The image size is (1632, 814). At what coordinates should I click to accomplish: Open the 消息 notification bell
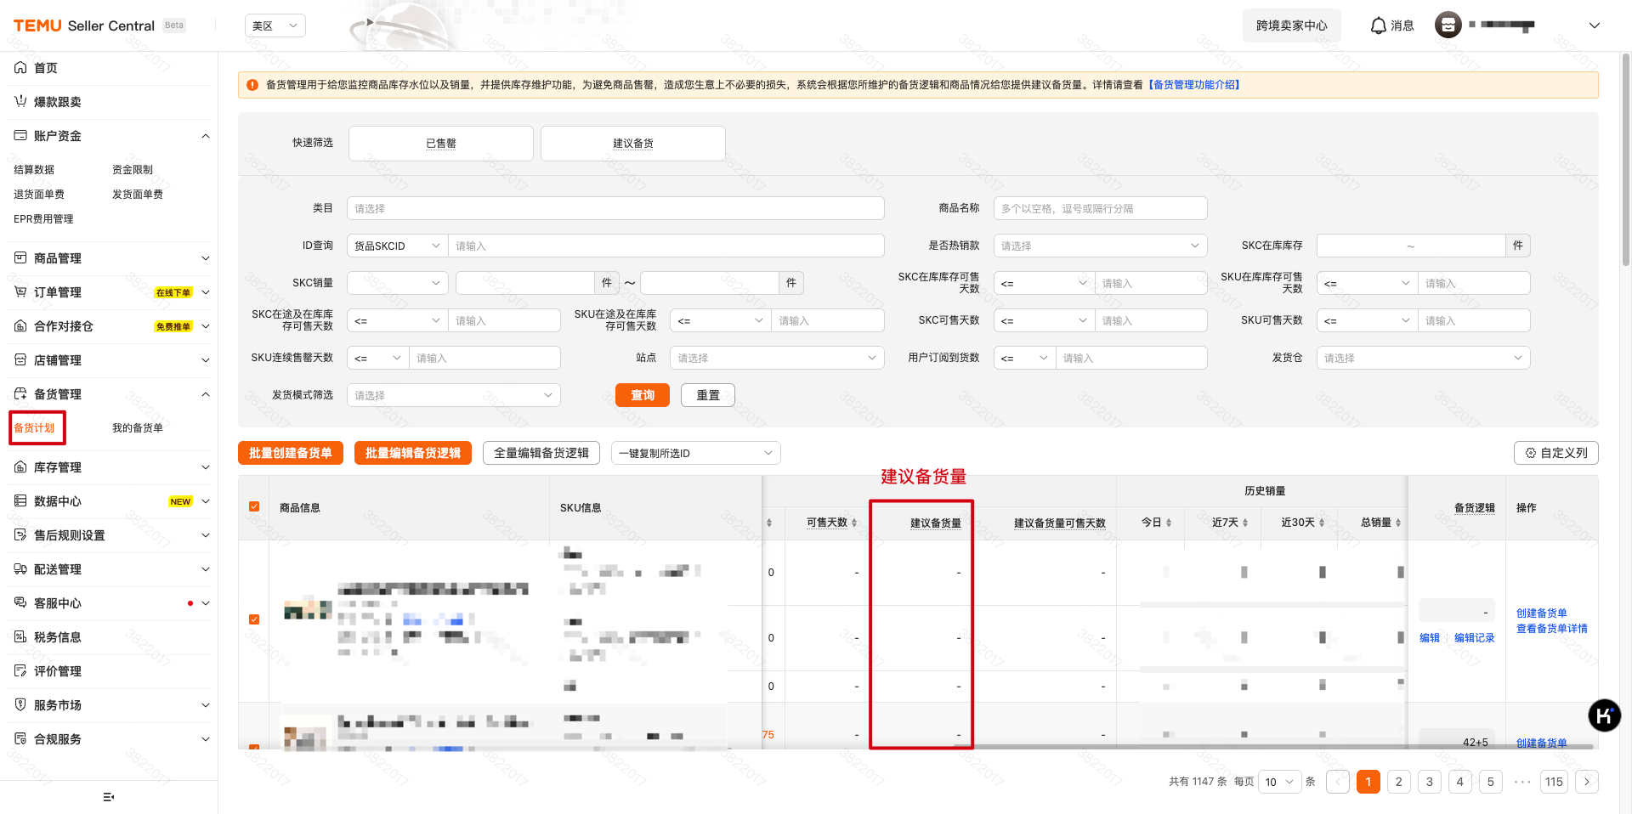point(1391,25)
